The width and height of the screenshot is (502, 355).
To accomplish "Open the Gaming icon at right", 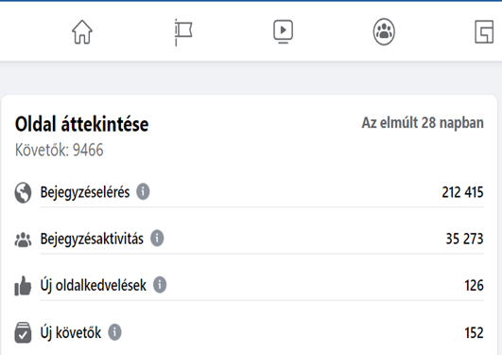I will click(x=484, y=32).
